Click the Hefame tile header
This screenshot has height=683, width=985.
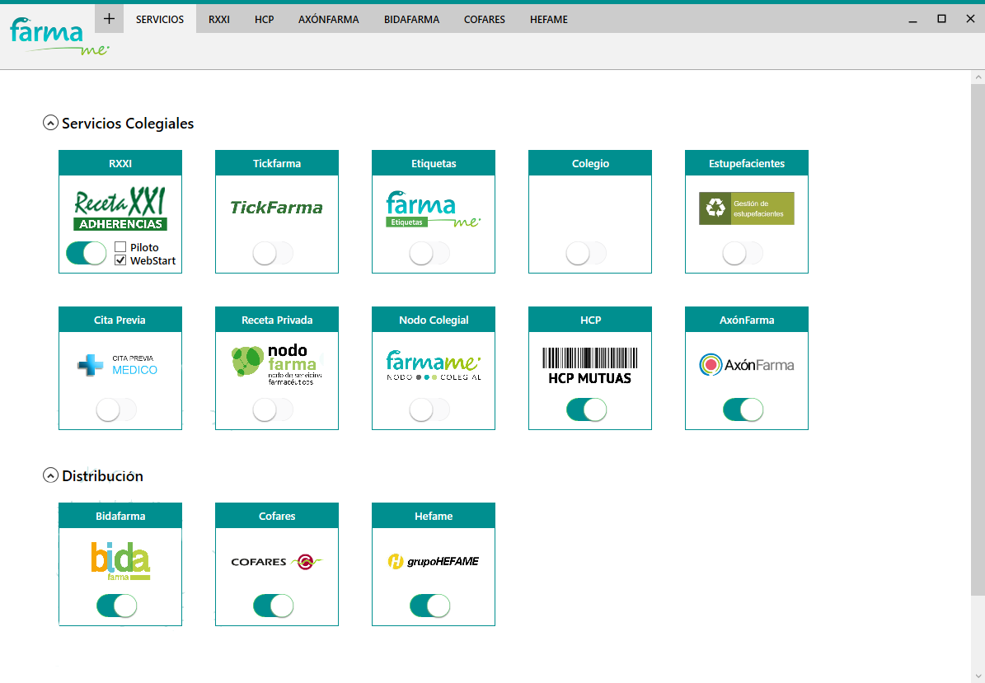(434, 516)
